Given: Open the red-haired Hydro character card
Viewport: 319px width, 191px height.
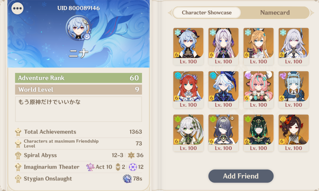Looking at the screenshot, I should [x=188, y=90].
